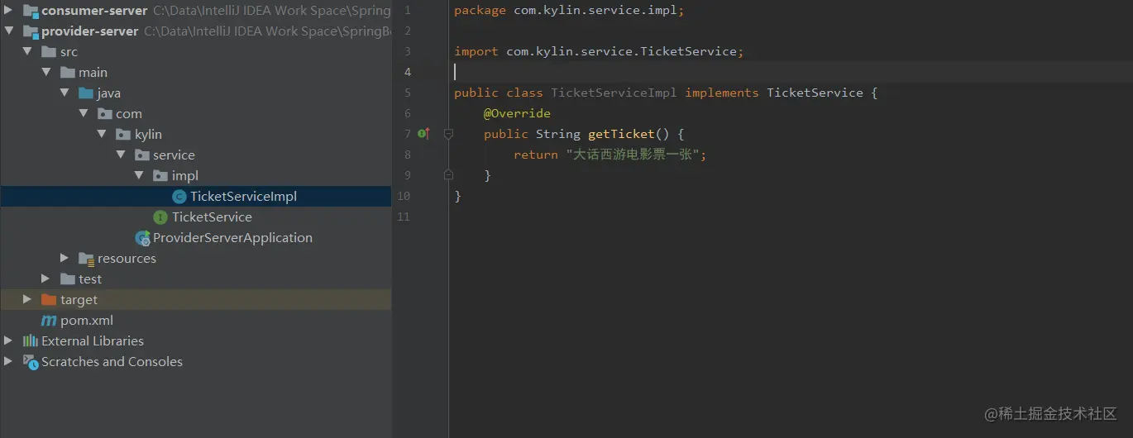
Task: Expand the consumer-server module
Action: coord(8,11)
